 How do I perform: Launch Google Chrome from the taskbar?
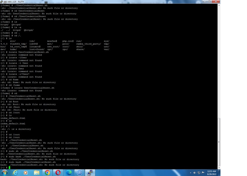tap(47, 173)
